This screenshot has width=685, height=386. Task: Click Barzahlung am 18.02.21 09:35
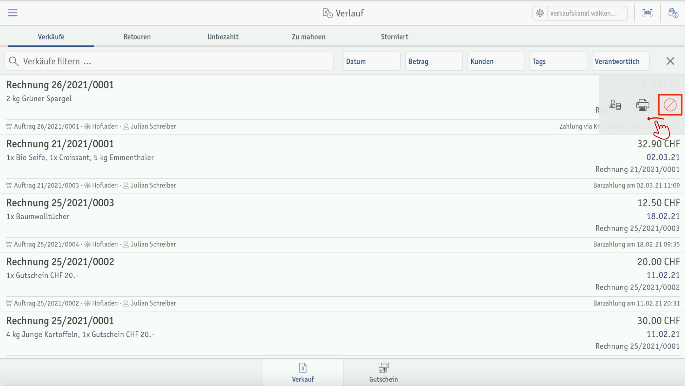pos(636,244)
